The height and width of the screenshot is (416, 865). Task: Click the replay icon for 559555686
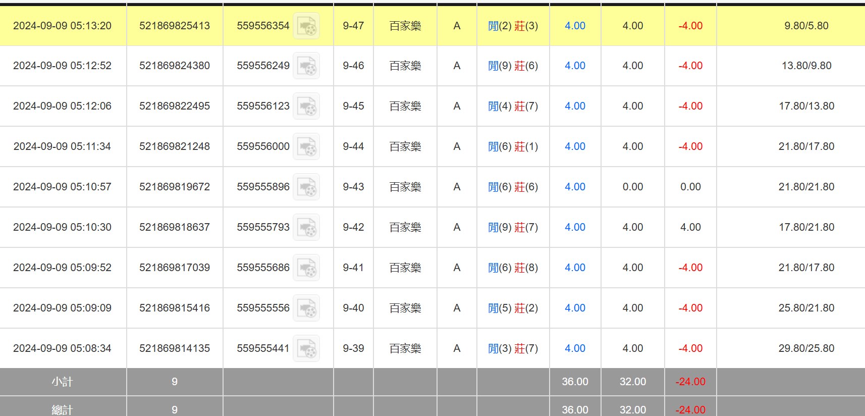coord(306,268)
